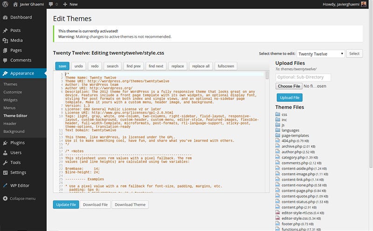Click the Appearance paintbrush icon

[5, 73]
